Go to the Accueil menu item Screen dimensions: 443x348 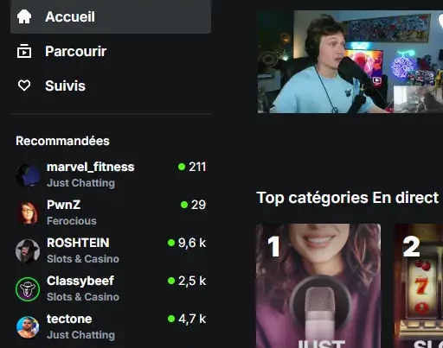pos(111,16)
